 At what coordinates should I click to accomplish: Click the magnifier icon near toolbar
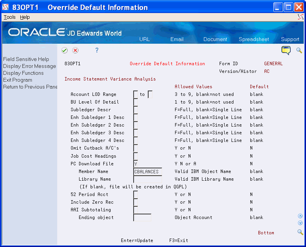[299, 50]
